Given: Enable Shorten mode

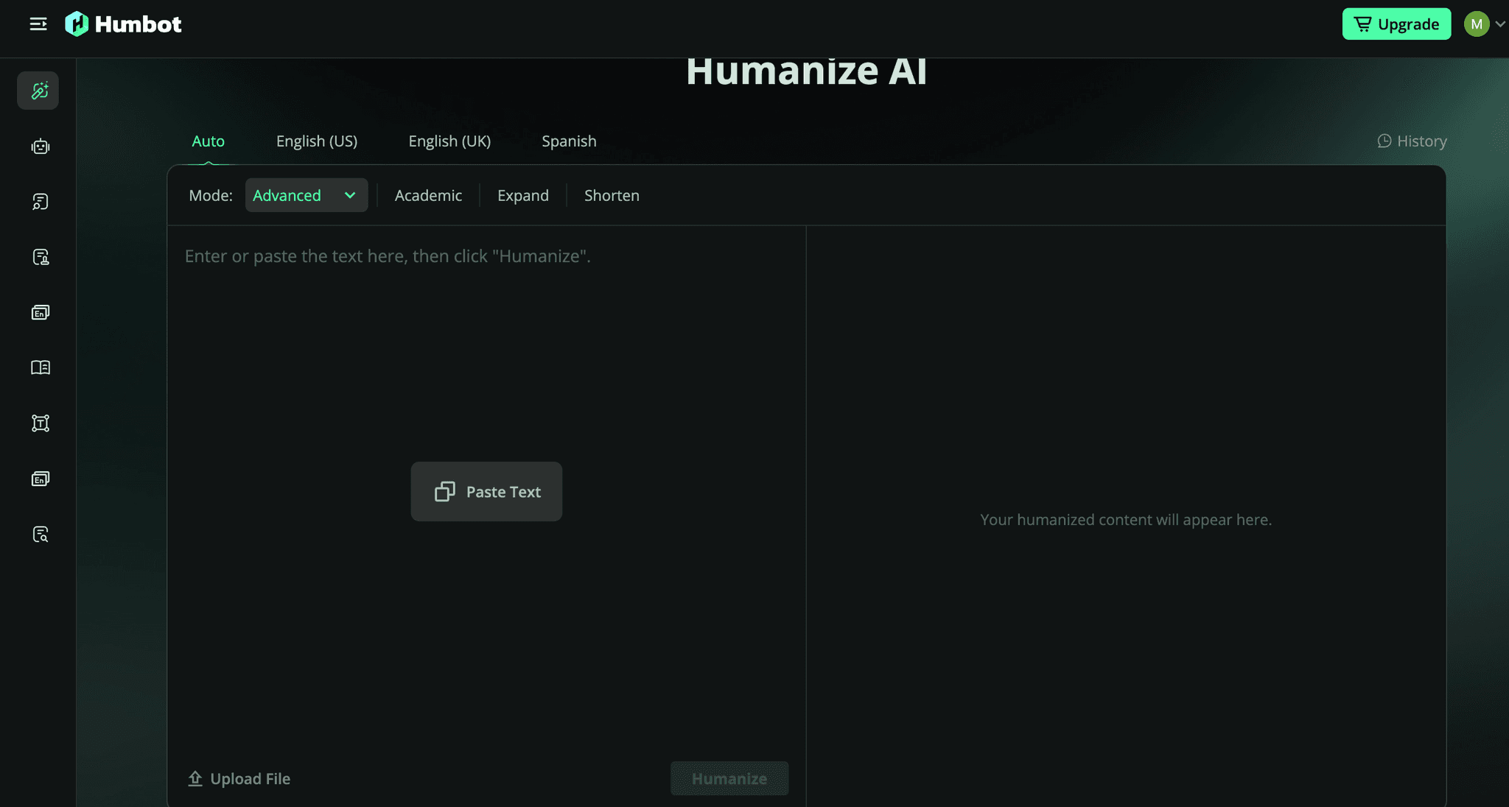Looking at the screenshot, I should click(612, 195).
